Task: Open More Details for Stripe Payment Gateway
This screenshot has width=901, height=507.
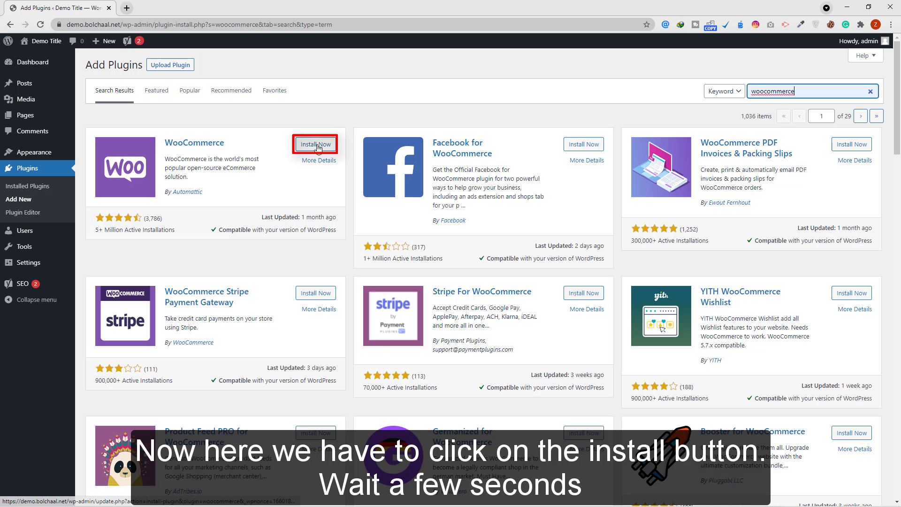Action: click(319, 309)
